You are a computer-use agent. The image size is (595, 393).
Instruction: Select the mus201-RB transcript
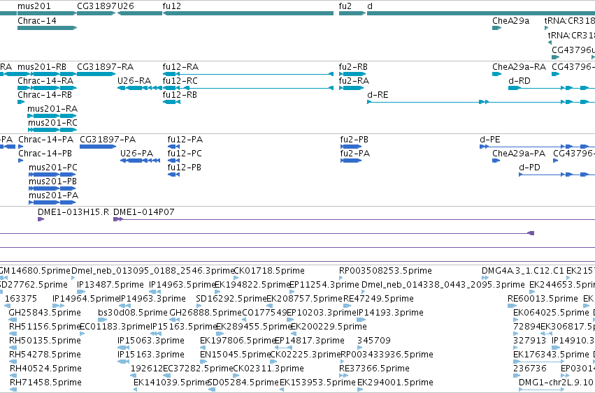coord(47,74)
